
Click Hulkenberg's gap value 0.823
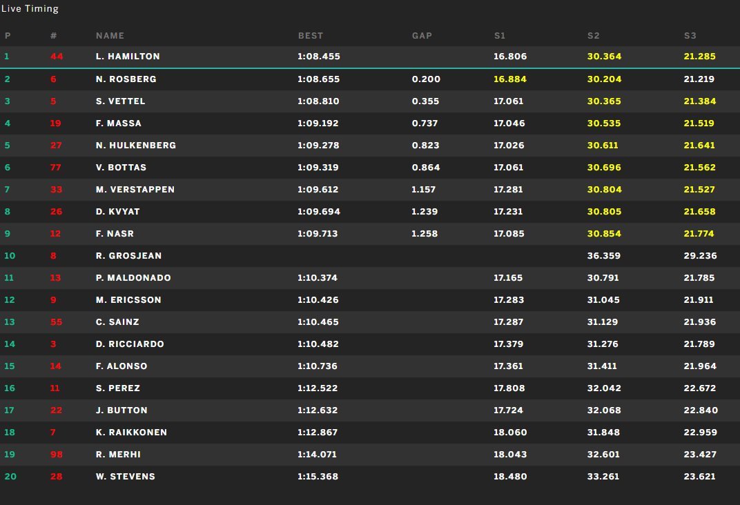(426, 146)
